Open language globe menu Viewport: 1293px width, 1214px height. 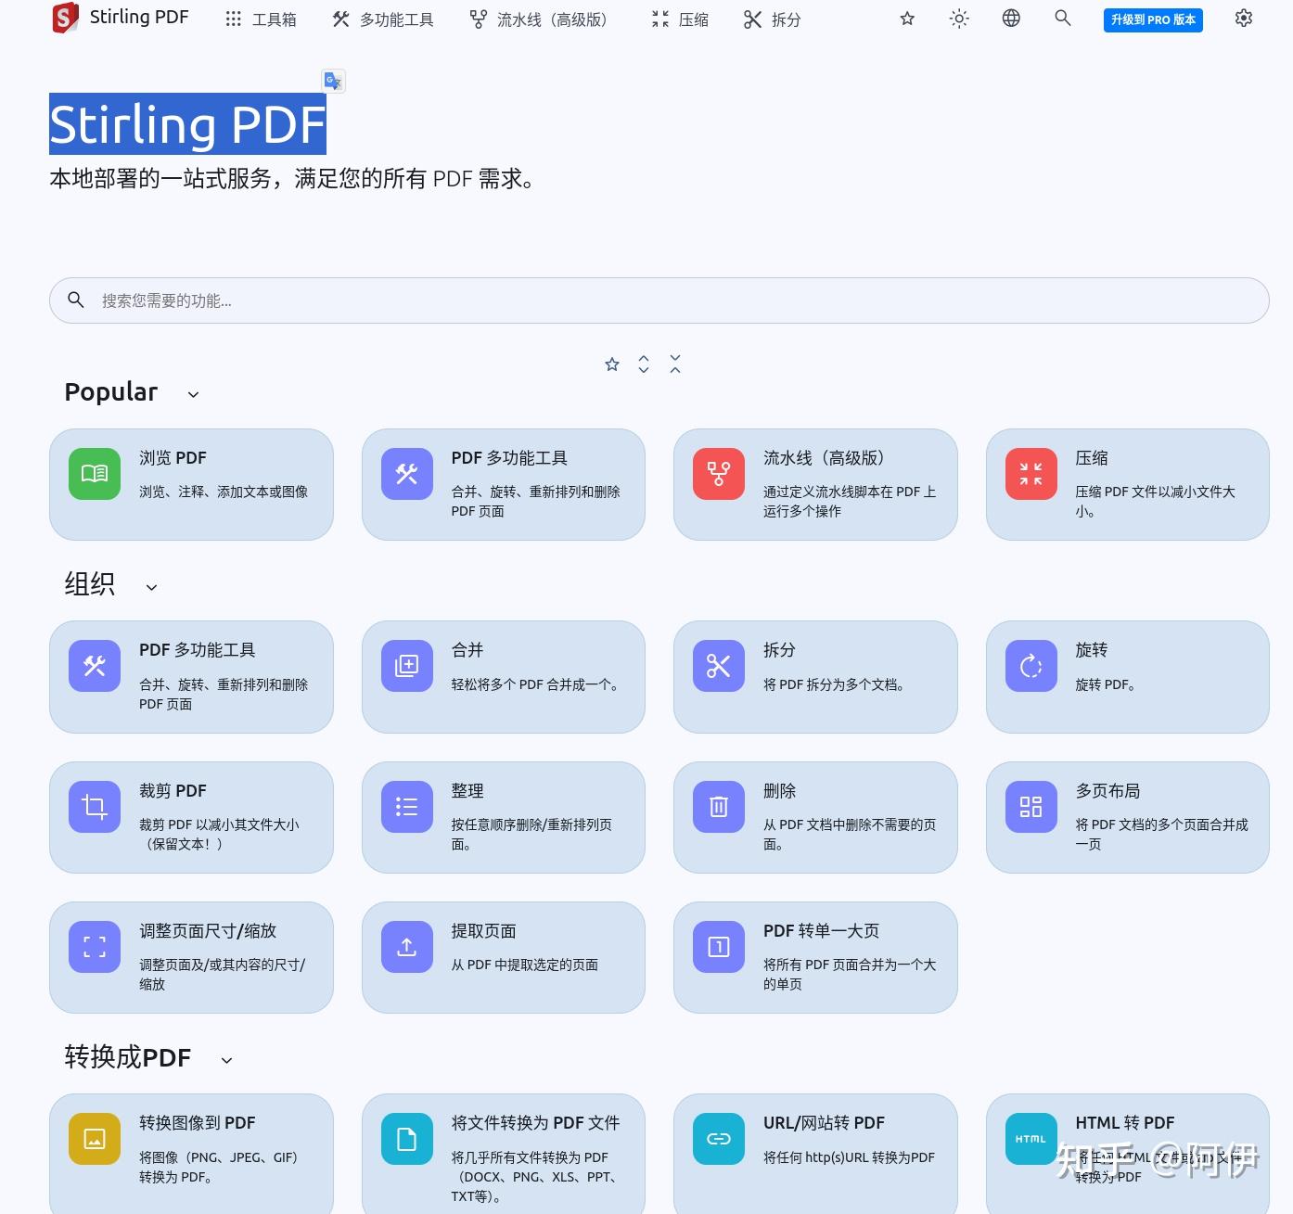point(1011,19)
